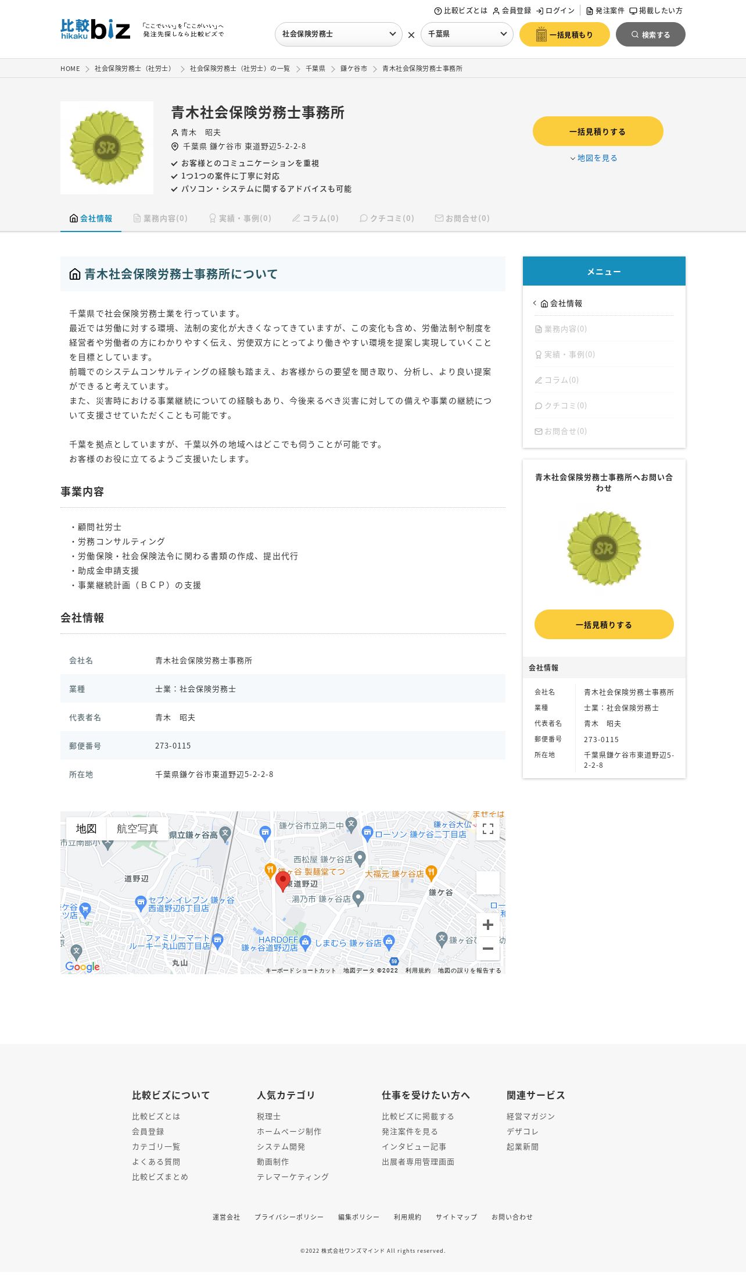Open the 千葉県 prefecture dropdown

pyautogui.click(x=467, y=34)
